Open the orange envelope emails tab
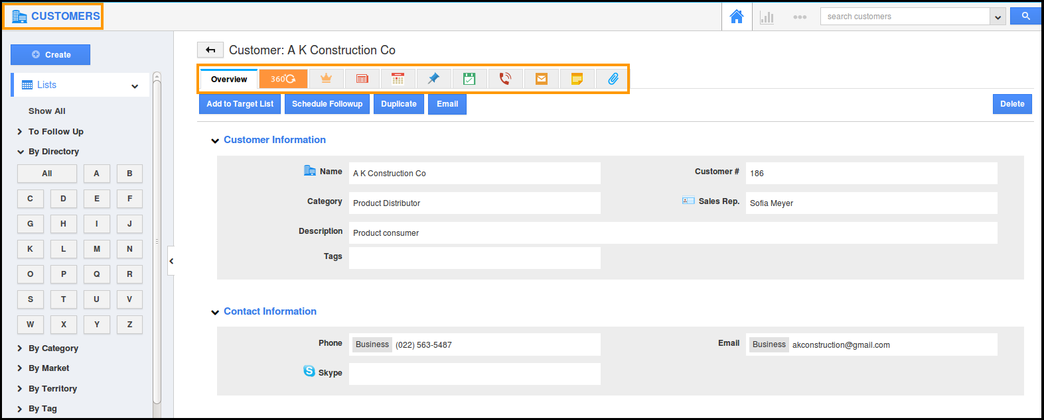 [542, 79]
